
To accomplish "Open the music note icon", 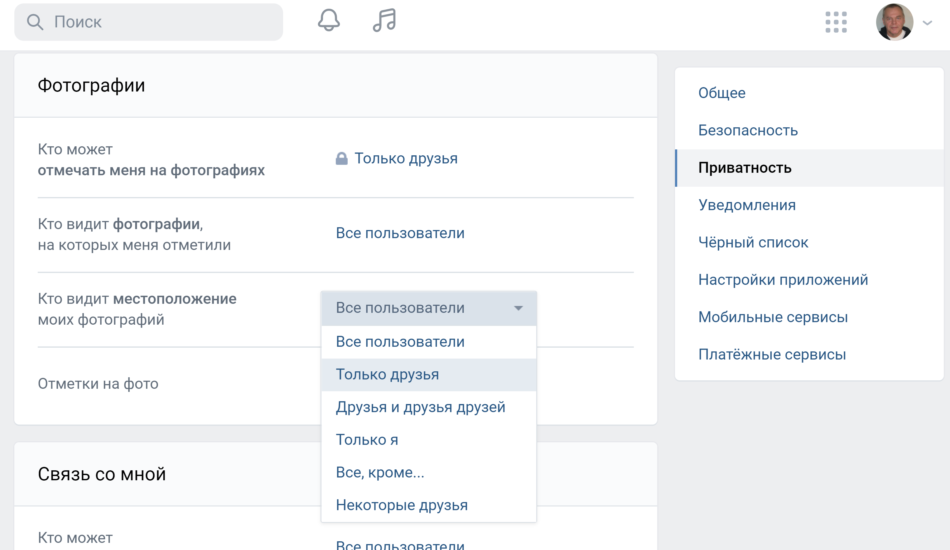I will click(x=384, y=20).
